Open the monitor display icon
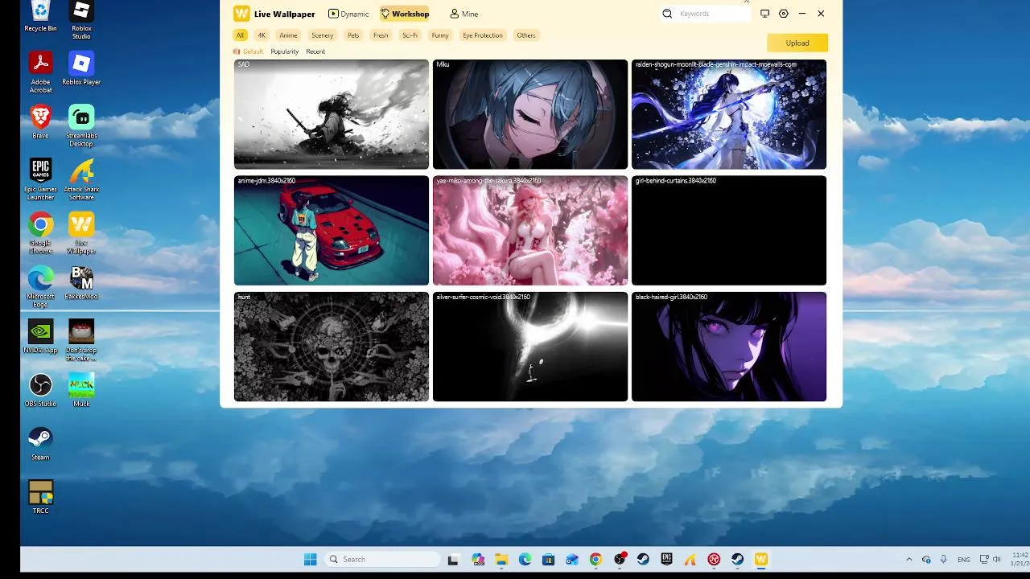 pyautogui.click(x=764, y=14)
